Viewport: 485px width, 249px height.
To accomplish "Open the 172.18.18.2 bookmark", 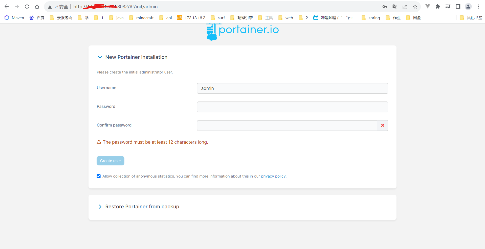I will (x=191, y=18).
